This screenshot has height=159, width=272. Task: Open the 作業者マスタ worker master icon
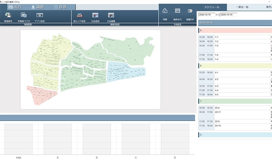(24, 15)
